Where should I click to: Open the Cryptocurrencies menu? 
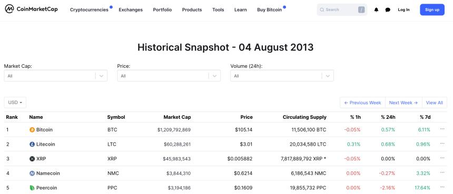pos(89,10)
